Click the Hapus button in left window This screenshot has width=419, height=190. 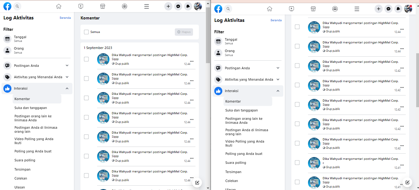[x=184, y=32]
